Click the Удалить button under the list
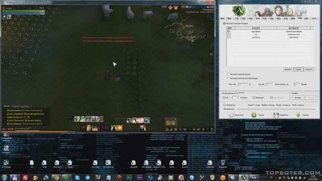The width and height of the screenshot is (322, 181). pyautogui.click(x=308, y=69)
